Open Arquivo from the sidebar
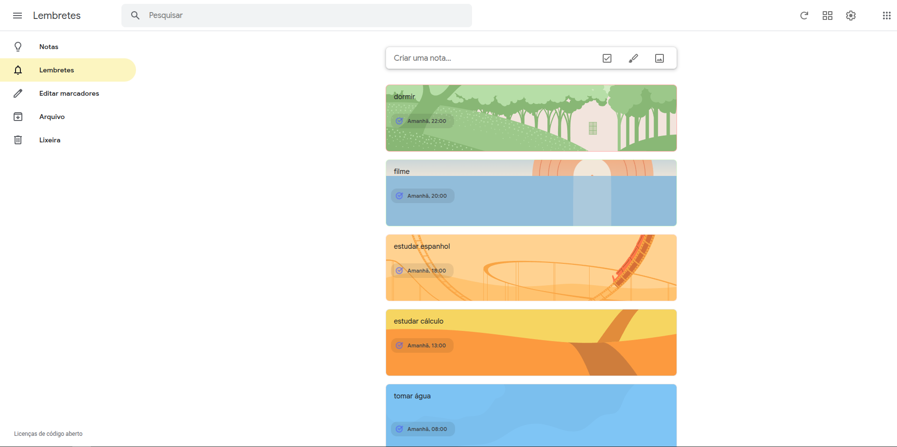Screen dimensions: 897x447 [51, 117]
